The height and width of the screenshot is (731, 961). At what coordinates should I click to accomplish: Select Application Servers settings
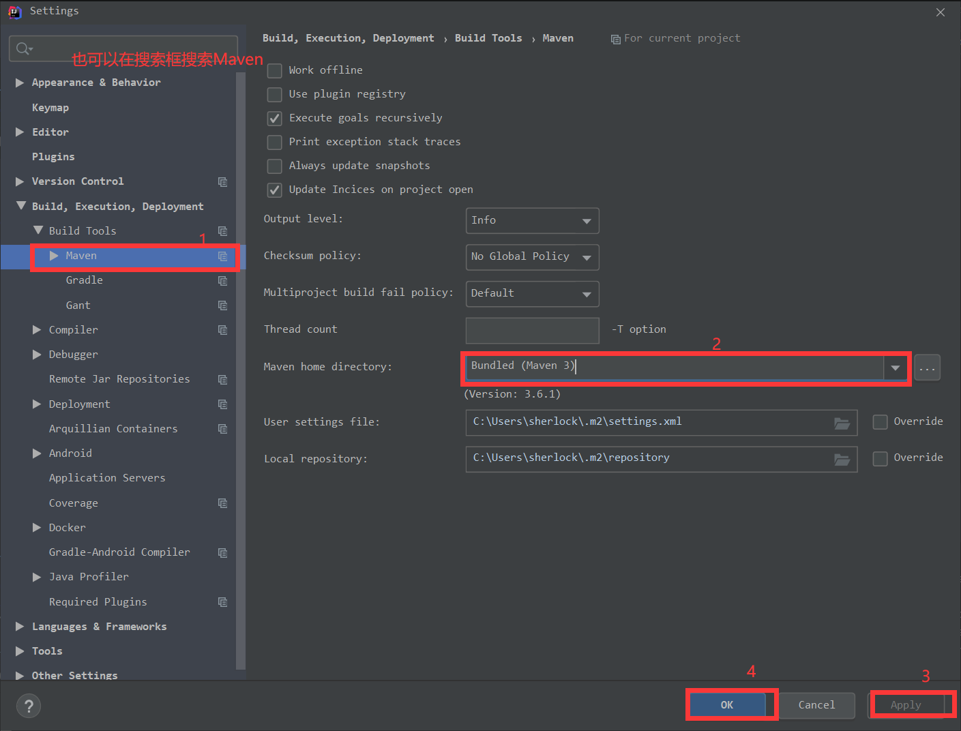(107, 478)
